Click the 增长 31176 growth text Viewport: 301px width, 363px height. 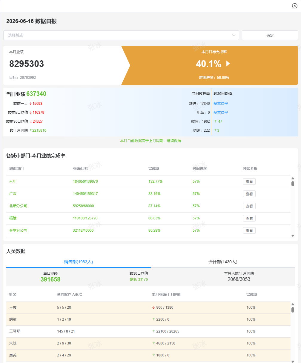click(139, 279)
